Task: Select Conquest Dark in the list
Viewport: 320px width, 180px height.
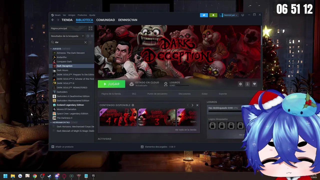Action: (x=72, y=61)
